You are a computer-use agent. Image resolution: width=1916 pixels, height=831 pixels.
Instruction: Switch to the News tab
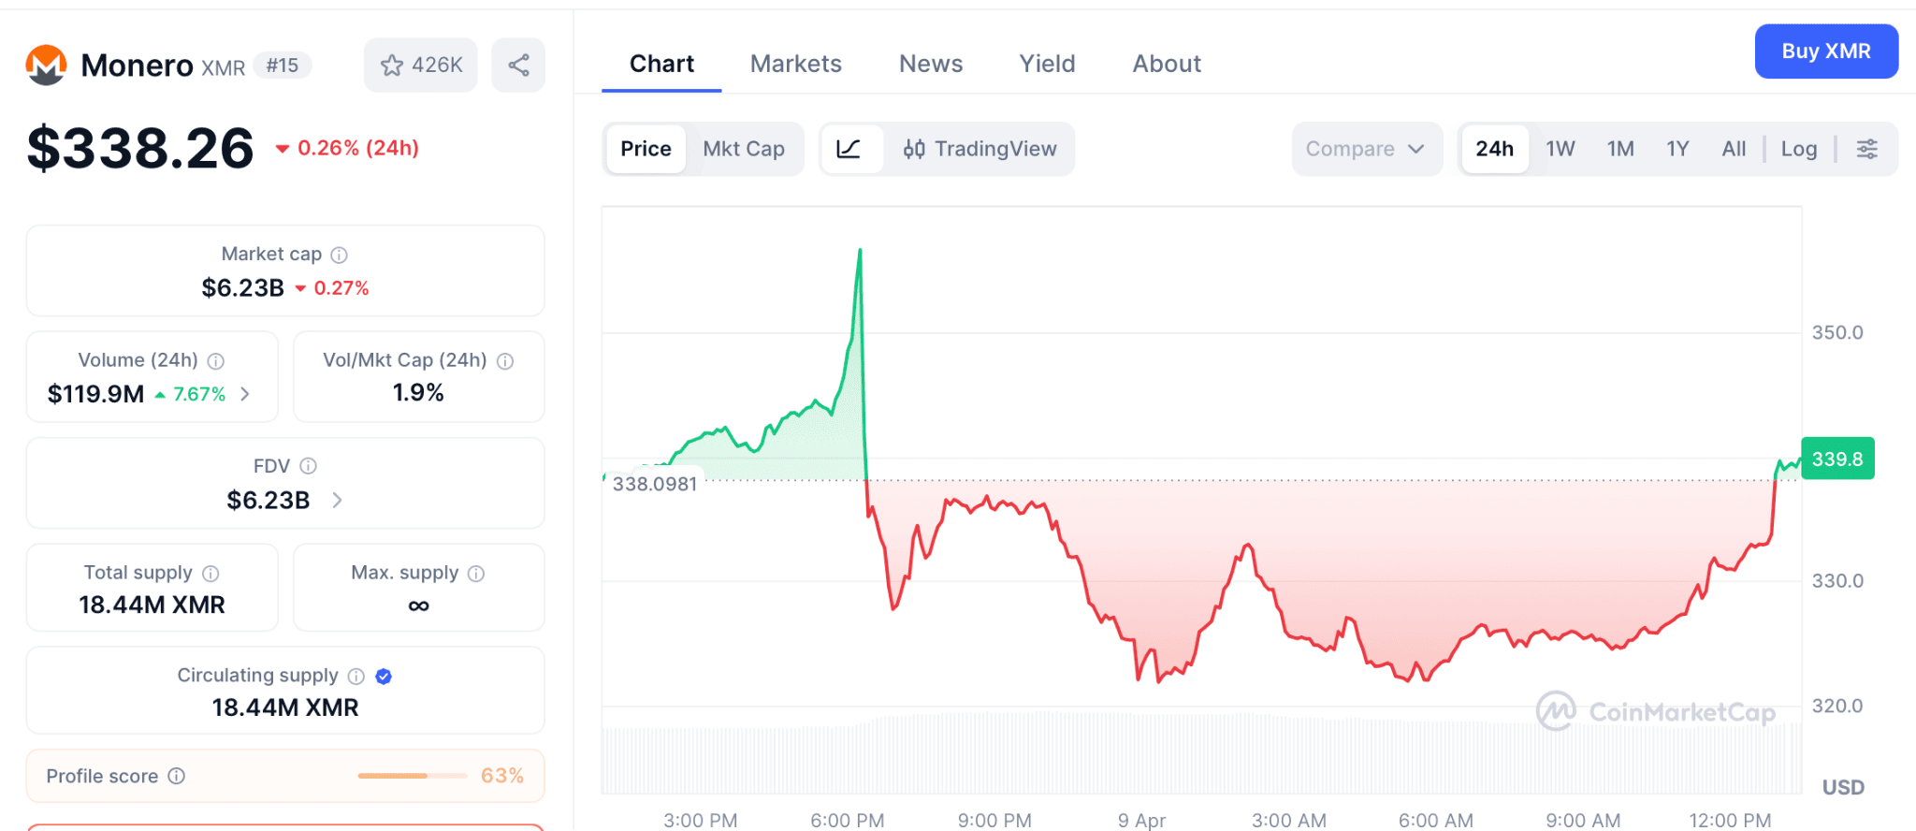[x=931, y=64]
